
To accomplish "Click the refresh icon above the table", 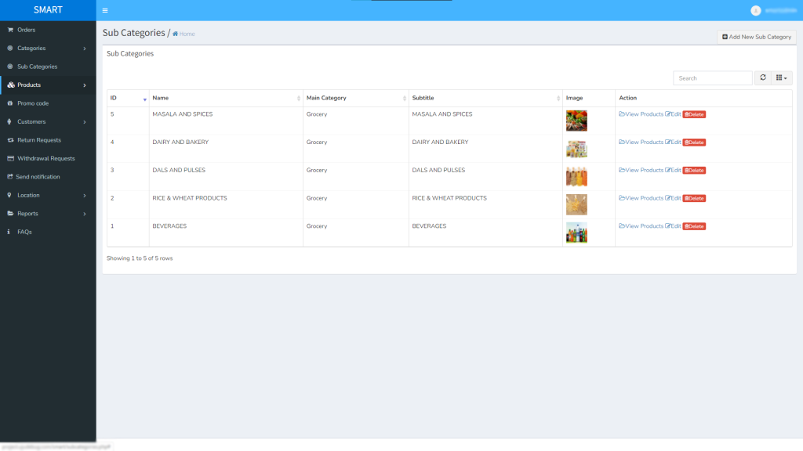I will [762, 78].
